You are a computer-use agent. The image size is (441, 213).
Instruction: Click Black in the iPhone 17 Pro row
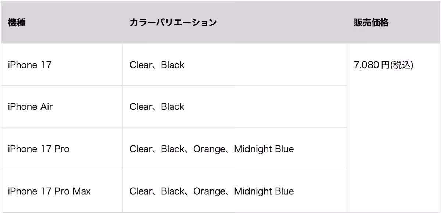[173, 149]
